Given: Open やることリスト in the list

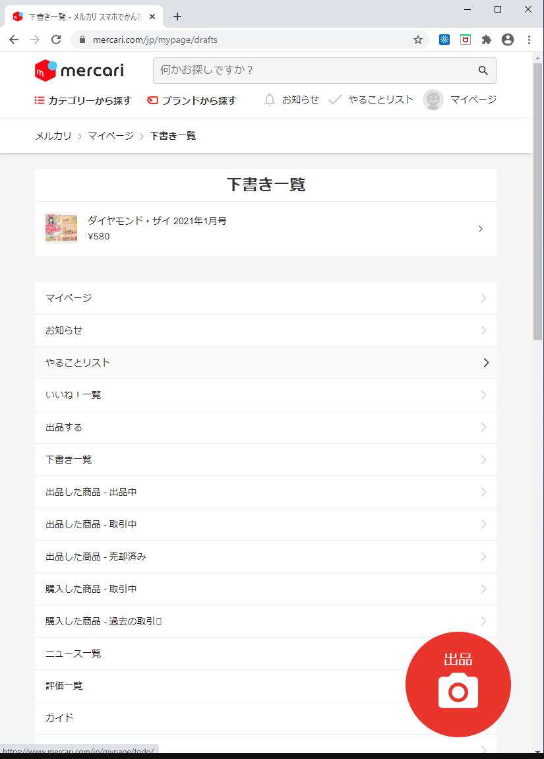Looking at the screenshot, I should (266, 363).
